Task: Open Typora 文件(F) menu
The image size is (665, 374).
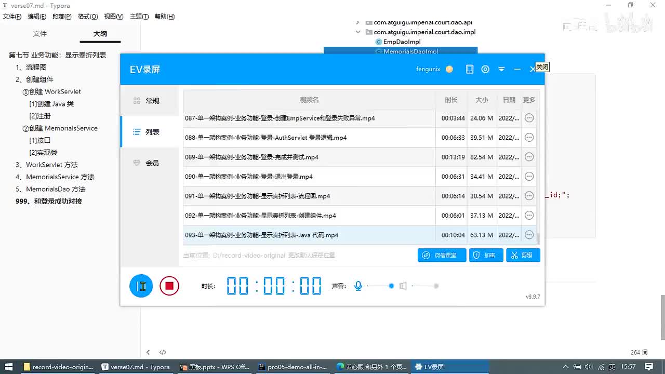Action: tap(12, 17)
